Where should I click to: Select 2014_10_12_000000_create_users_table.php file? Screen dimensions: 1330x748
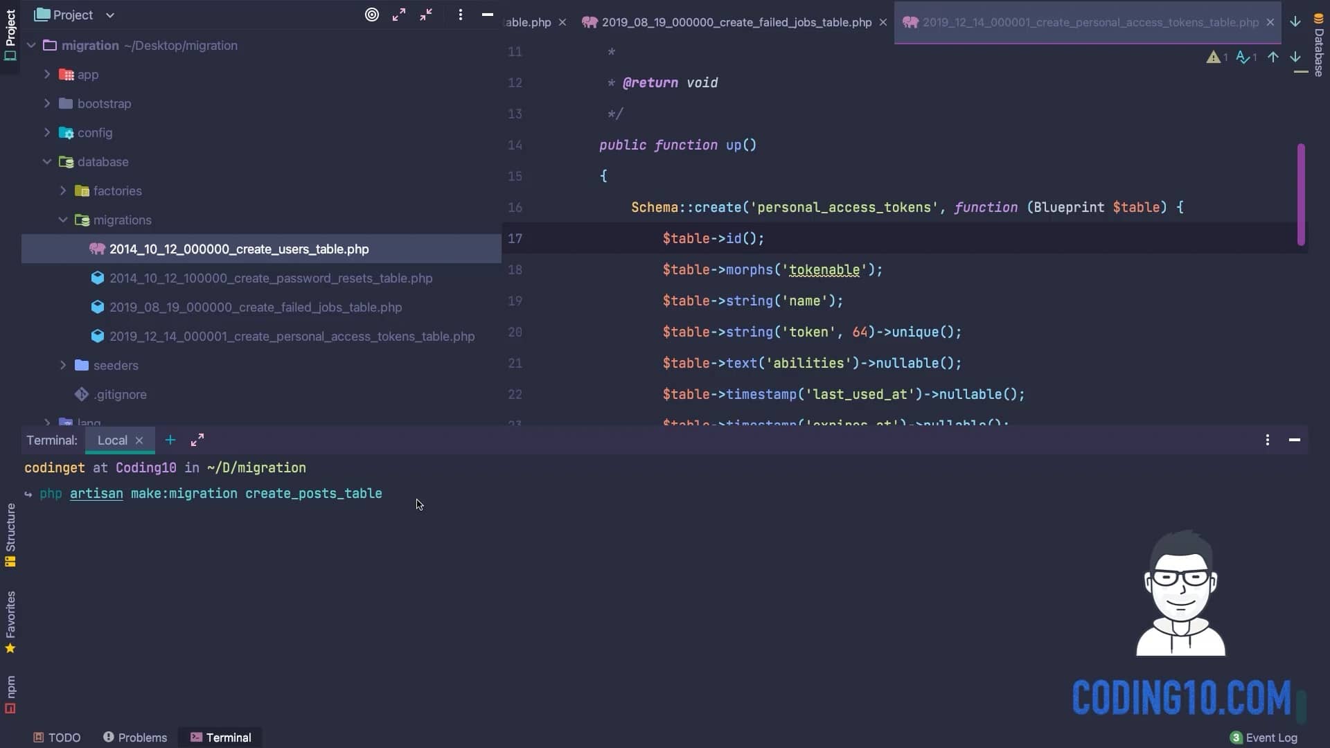tap(239, 249)
